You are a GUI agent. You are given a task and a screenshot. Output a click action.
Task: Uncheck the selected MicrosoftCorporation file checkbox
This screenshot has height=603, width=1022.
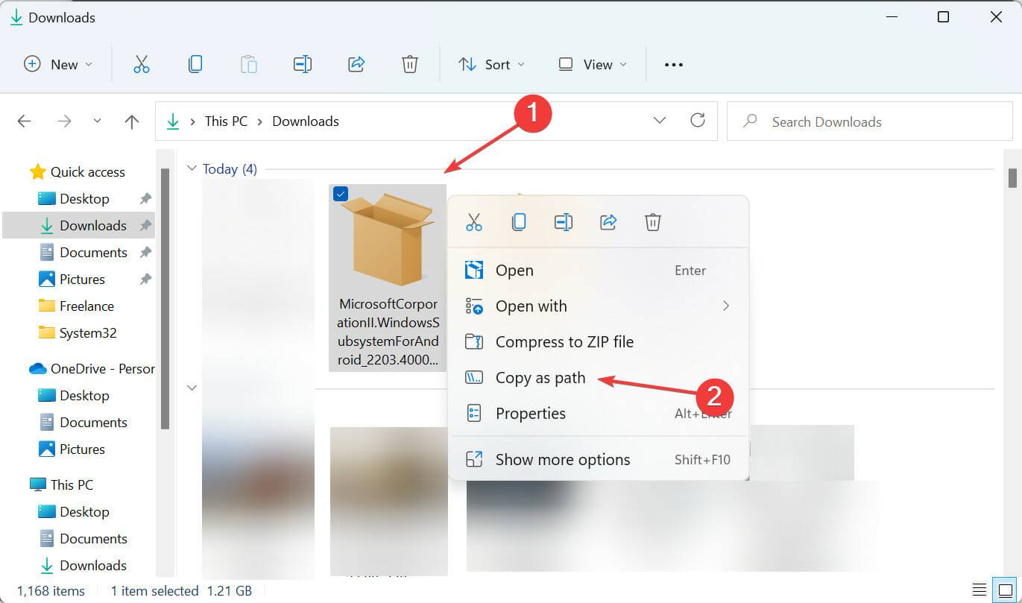(341, 194)
